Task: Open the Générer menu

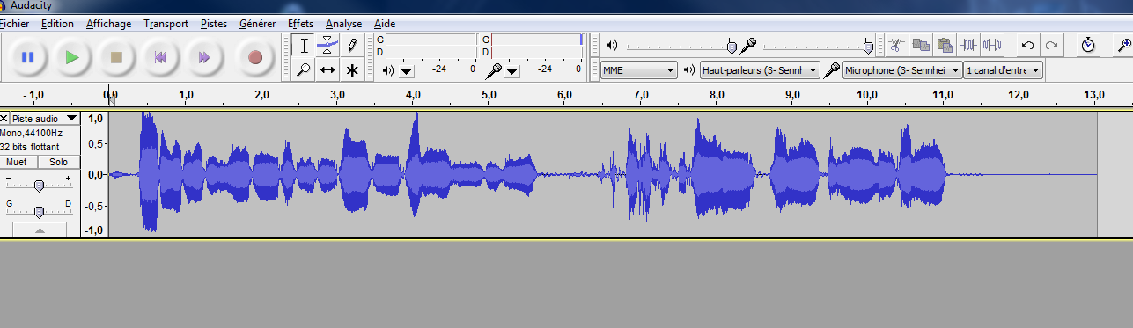Action: (257, 24)
